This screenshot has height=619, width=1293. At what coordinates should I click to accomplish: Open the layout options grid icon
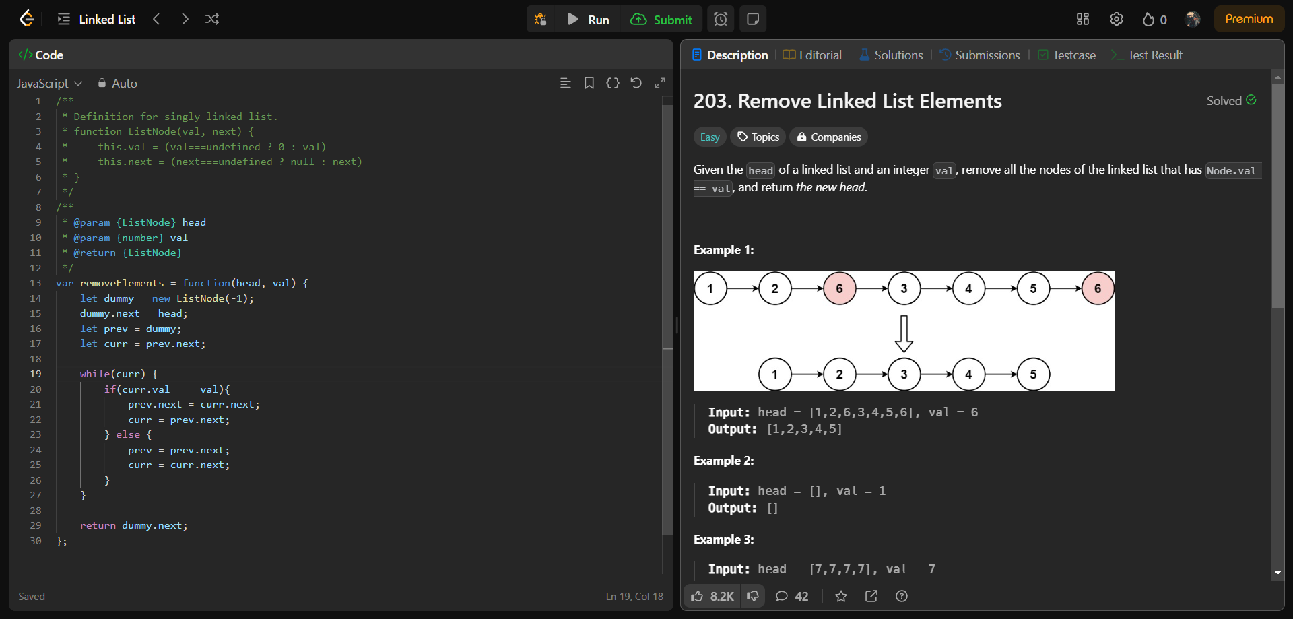tap(1082, 19)
